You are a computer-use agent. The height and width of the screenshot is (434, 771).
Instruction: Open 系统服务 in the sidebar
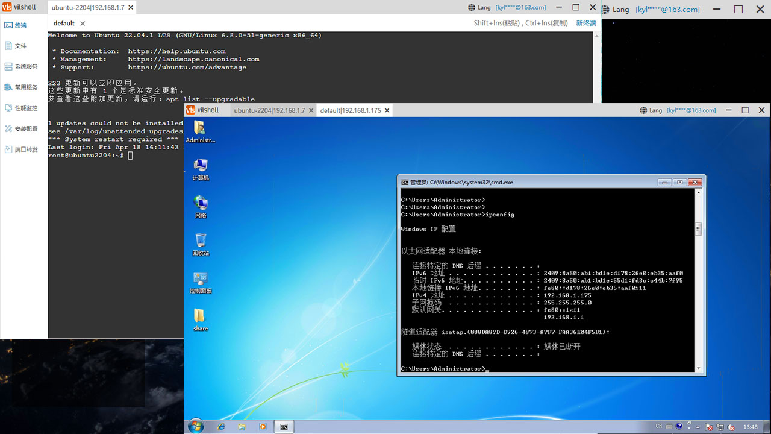[21, 67]
